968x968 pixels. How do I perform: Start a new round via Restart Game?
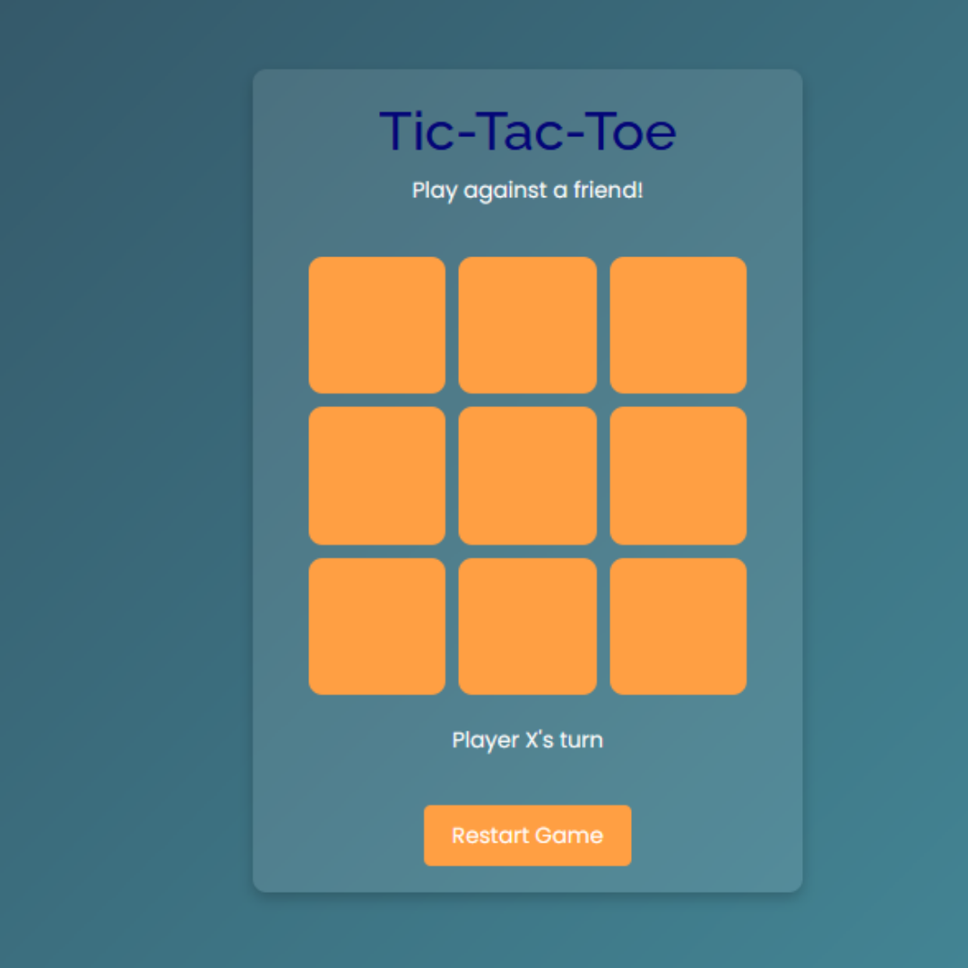pyautogui.click(x=527, y=835)
